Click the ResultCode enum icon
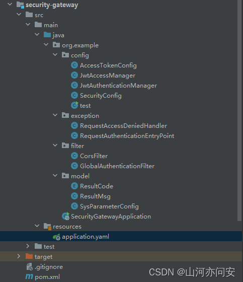Image resolution: width=243 pixels, height=282 pixels. pyautogui.click(x=74, y=186)
